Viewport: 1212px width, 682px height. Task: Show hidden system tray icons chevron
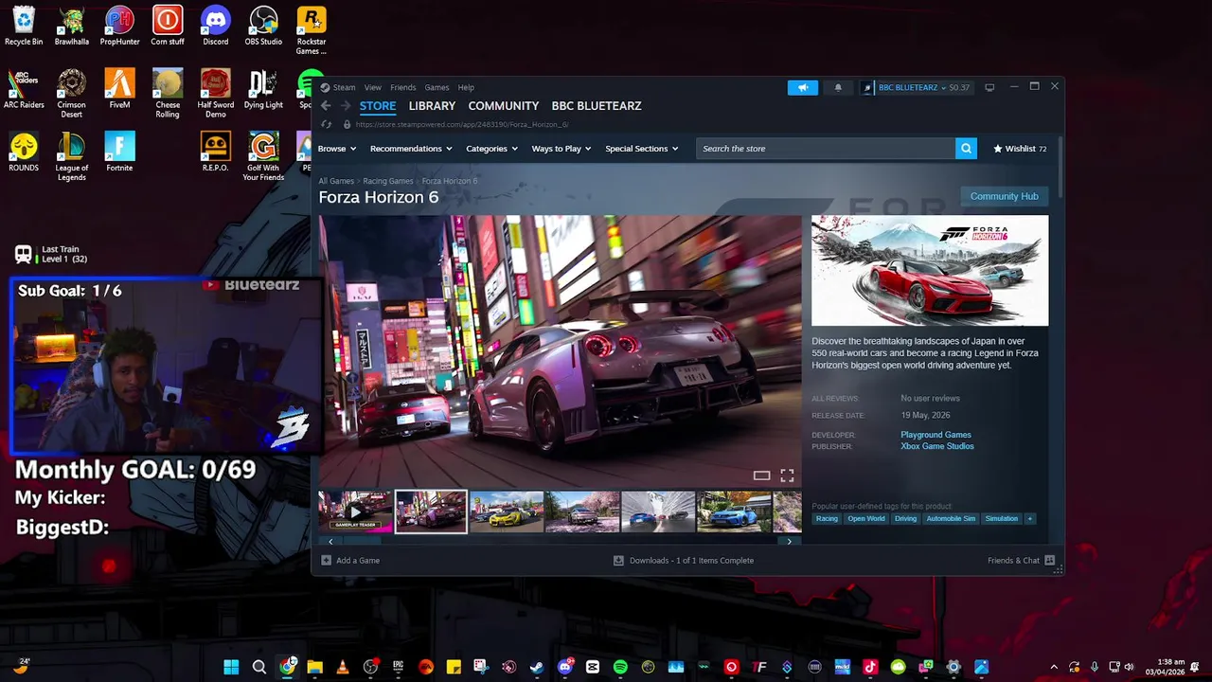click(1054, 667)
